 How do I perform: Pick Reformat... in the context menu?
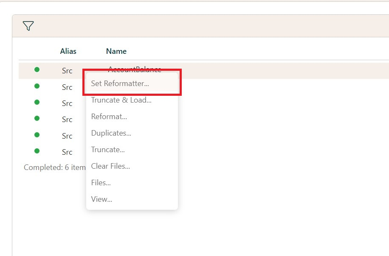[x=109, y=117]
